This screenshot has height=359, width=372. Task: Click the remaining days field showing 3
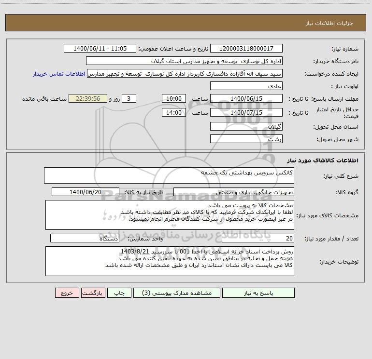point(129,98)
